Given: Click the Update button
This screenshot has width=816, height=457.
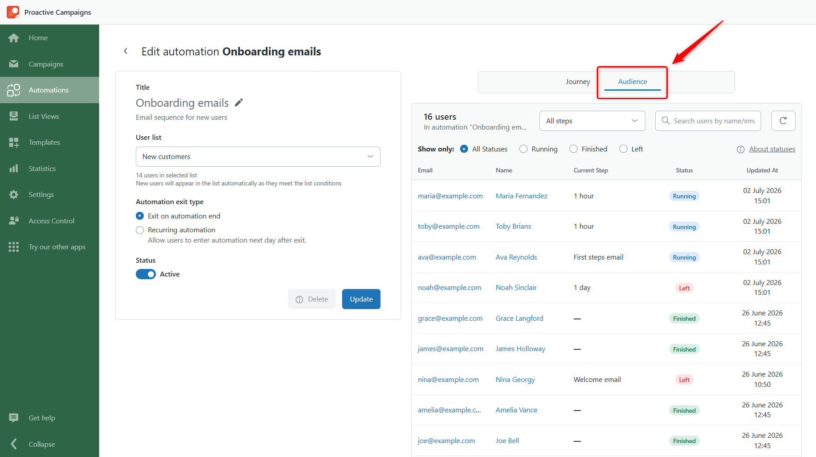Looking at the screenshot, I should [361, 299].
